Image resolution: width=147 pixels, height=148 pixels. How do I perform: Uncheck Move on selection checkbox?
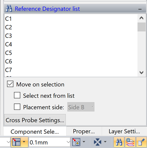pos(10,84)
